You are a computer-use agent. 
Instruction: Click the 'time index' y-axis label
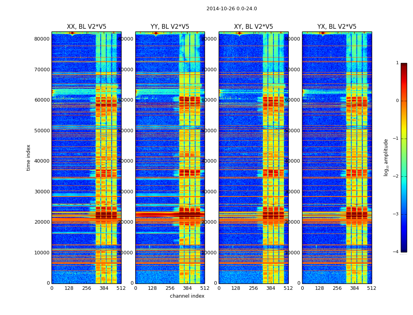[28, 157]
